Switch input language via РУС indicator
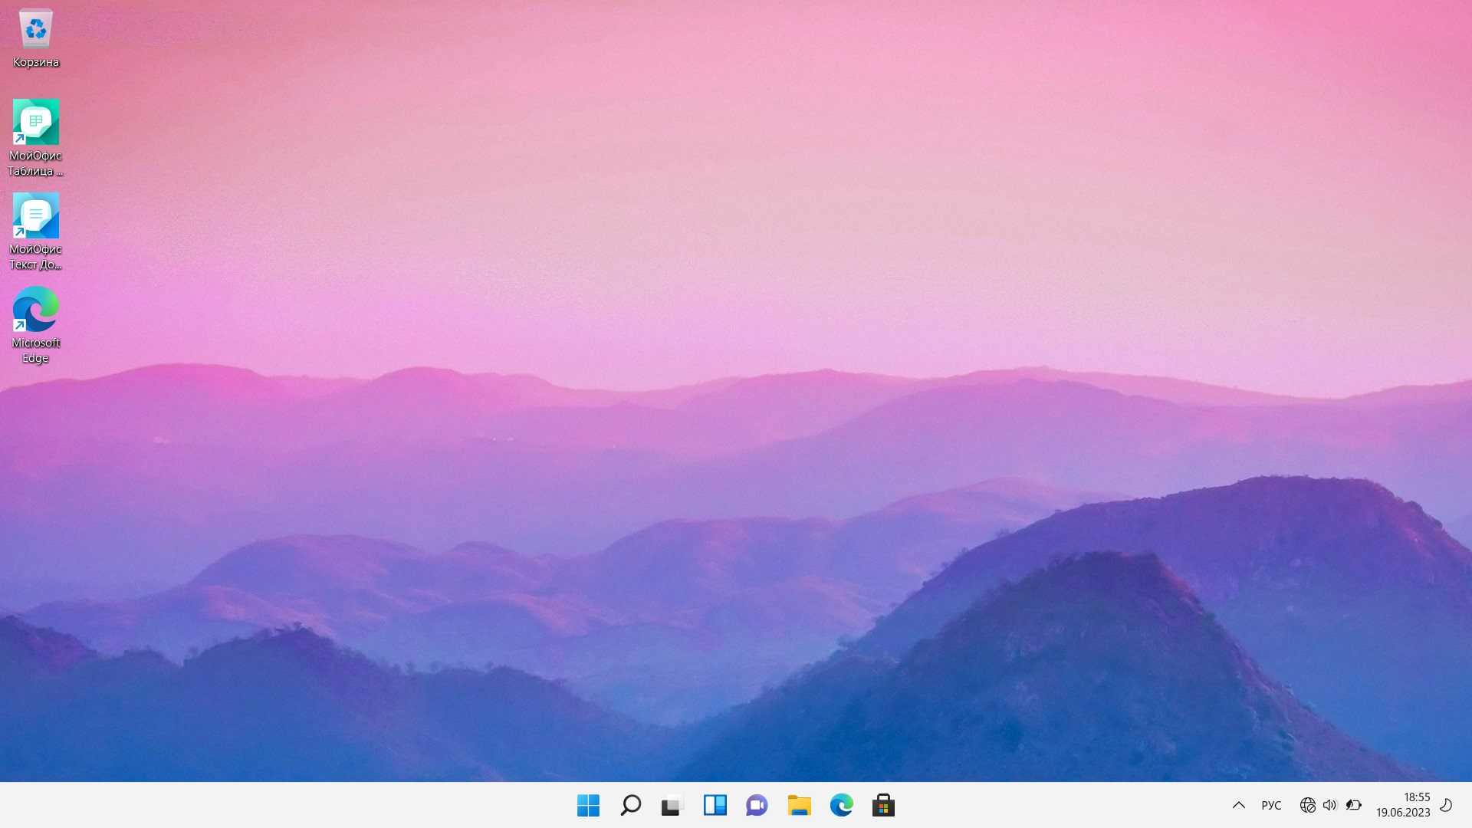1472x828 pixels. pos(1271,805)
